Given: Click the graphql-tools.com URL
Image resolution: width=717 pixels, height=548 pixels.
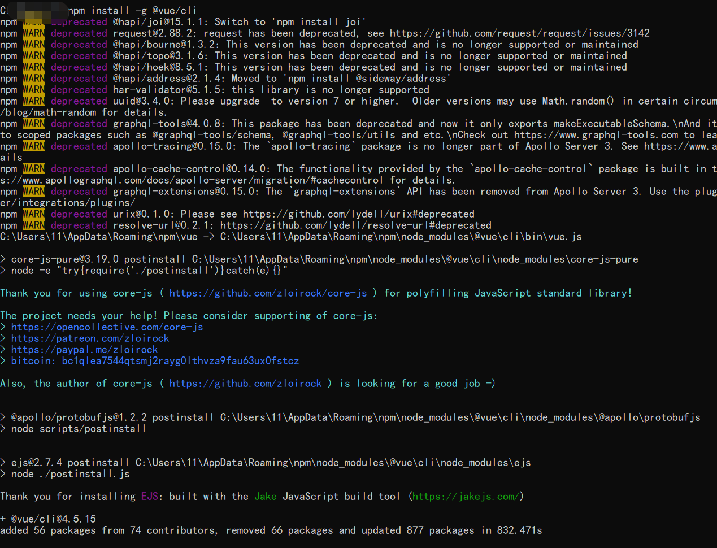Looking at the screenshot, I should (590, 134).
